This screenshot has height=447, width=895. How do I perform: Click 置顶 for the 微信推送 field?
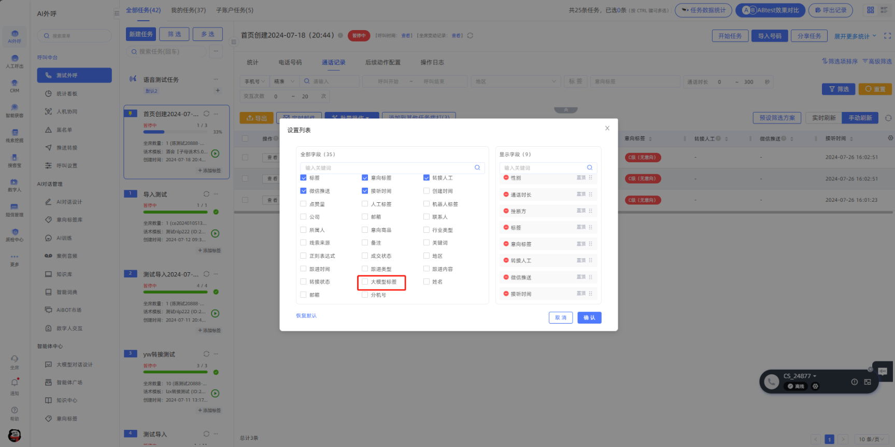click(x=581, y=277)
